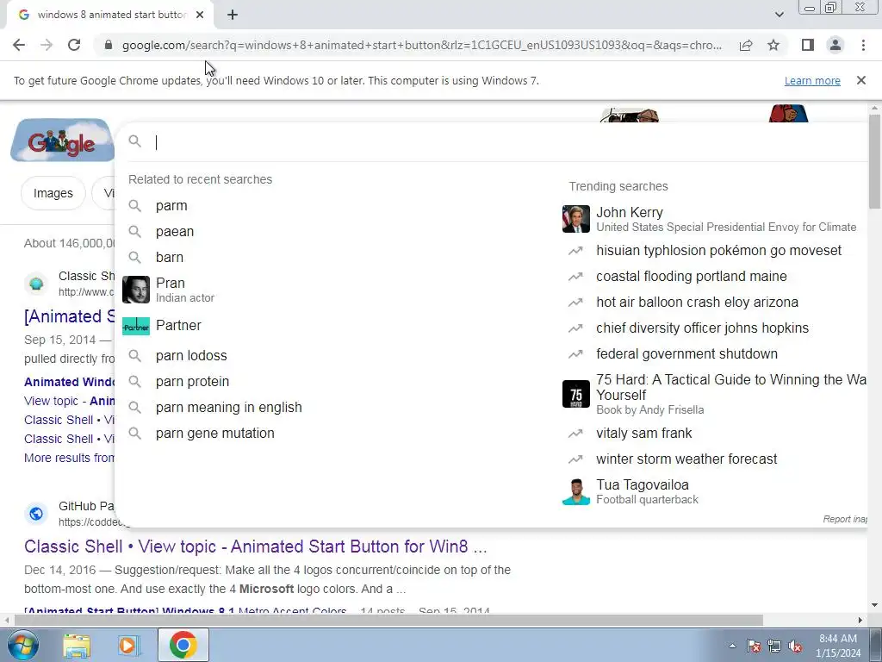
Task: Click the magnifier icon in search box
Action: 135,141
